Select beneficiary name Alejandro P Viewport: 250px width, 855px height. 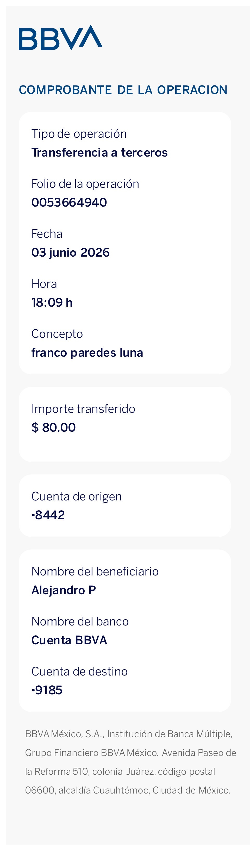[64, 590]
